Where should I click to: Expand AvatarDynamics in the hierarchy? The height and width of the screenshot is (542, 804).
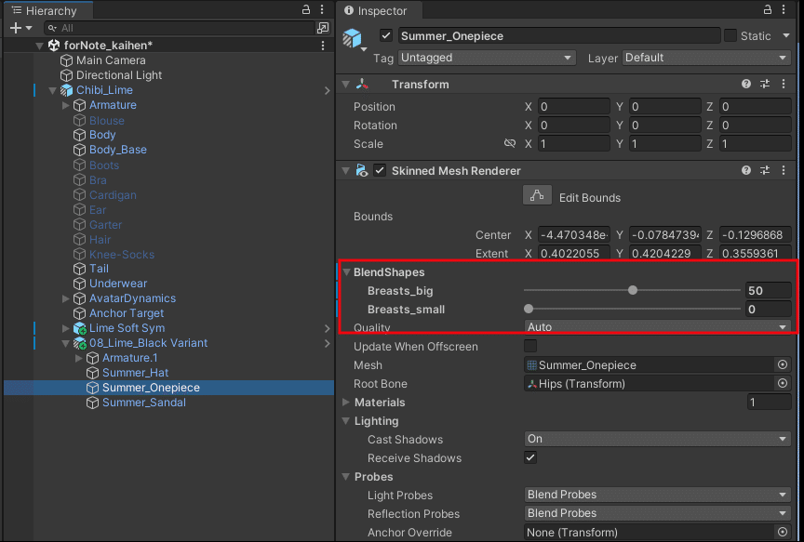tap(66, 298)
